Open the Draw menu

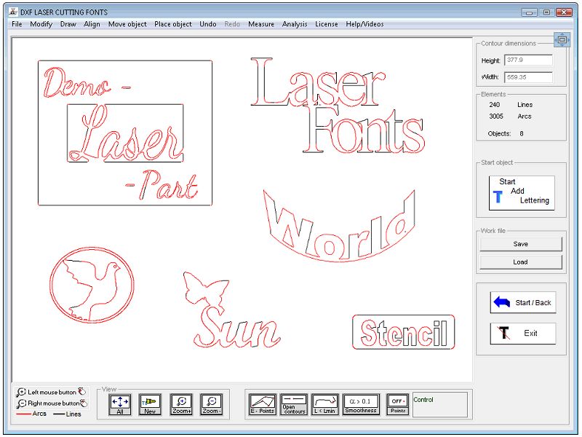tap(68, 24)
